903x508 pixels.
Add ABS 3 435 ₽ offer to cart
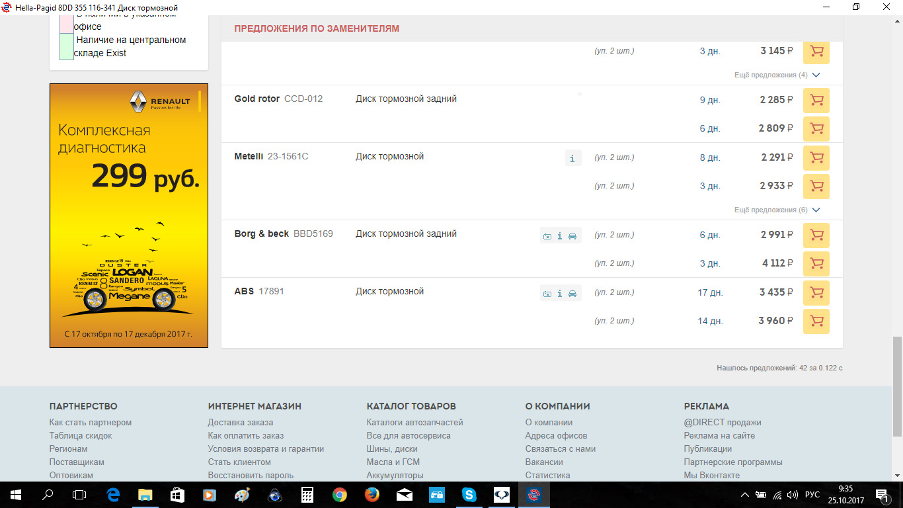point(816,293)
